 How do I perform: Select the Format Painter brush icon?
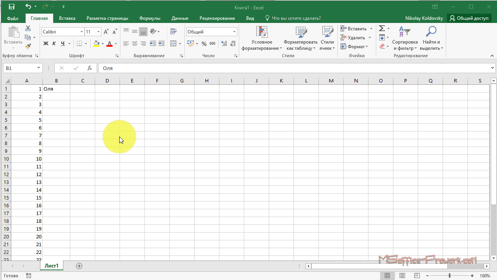tap(28, 46)
